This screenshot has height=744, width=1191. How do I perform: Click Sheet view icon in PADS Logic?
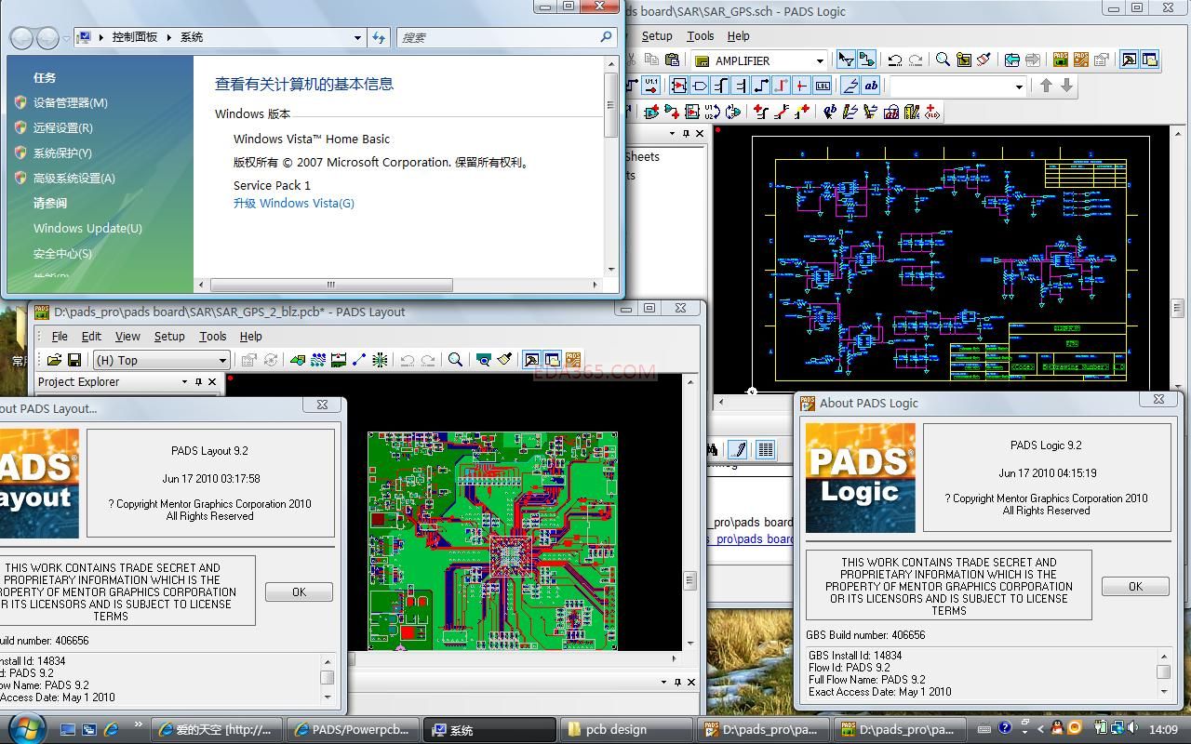963,60
